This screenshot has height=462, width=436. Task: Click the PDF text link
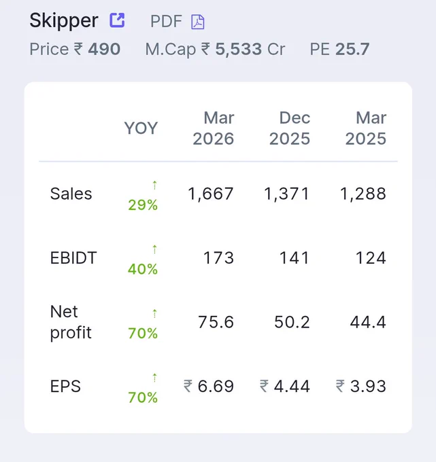166,22
